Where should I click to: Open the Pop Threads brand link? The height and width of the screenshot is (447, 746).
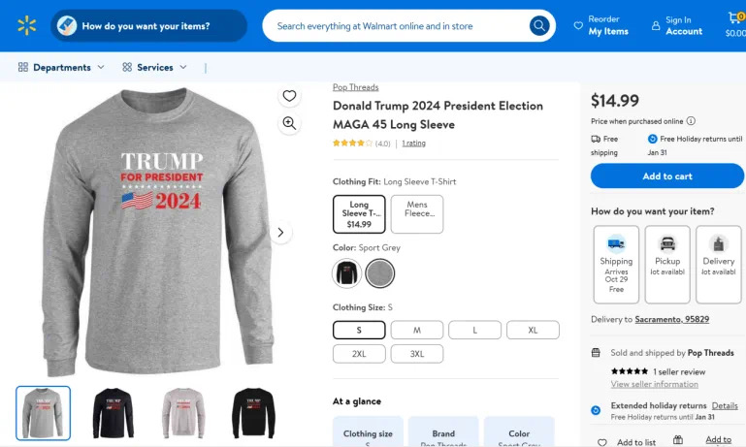coord(355,87)
